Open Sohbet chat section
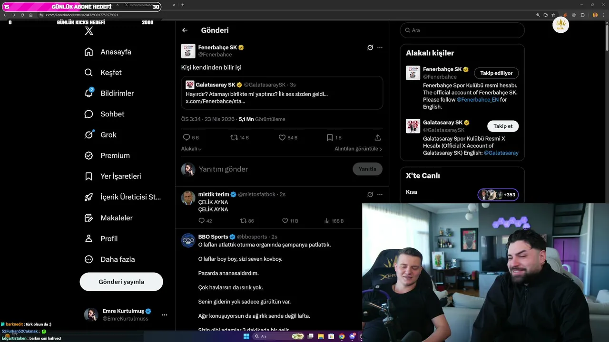 point(104,114)
